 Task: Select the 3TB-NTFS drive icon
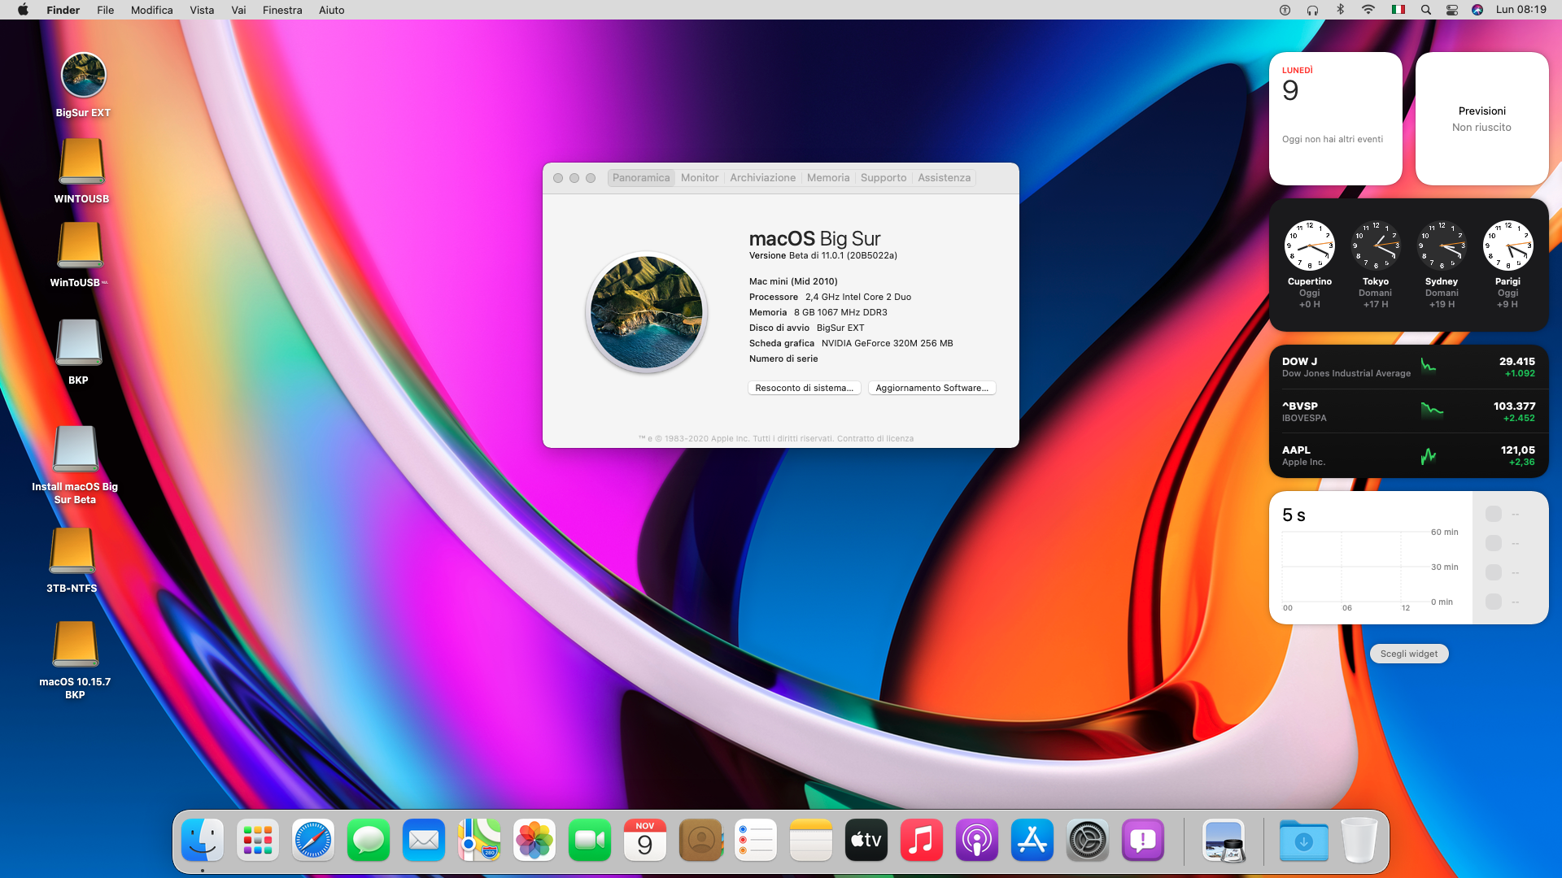(72, 551)
